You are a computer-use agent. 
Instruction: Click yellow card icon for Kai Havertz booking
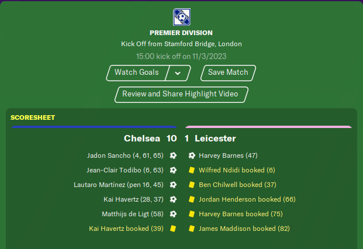click(x=173, y=229)
